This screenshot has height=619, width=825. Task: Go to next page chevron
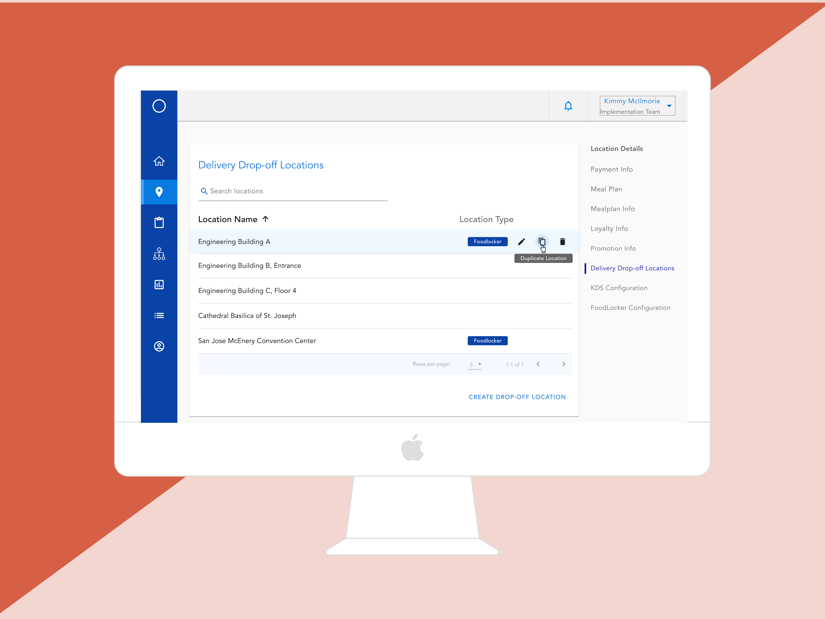(564, 364)
